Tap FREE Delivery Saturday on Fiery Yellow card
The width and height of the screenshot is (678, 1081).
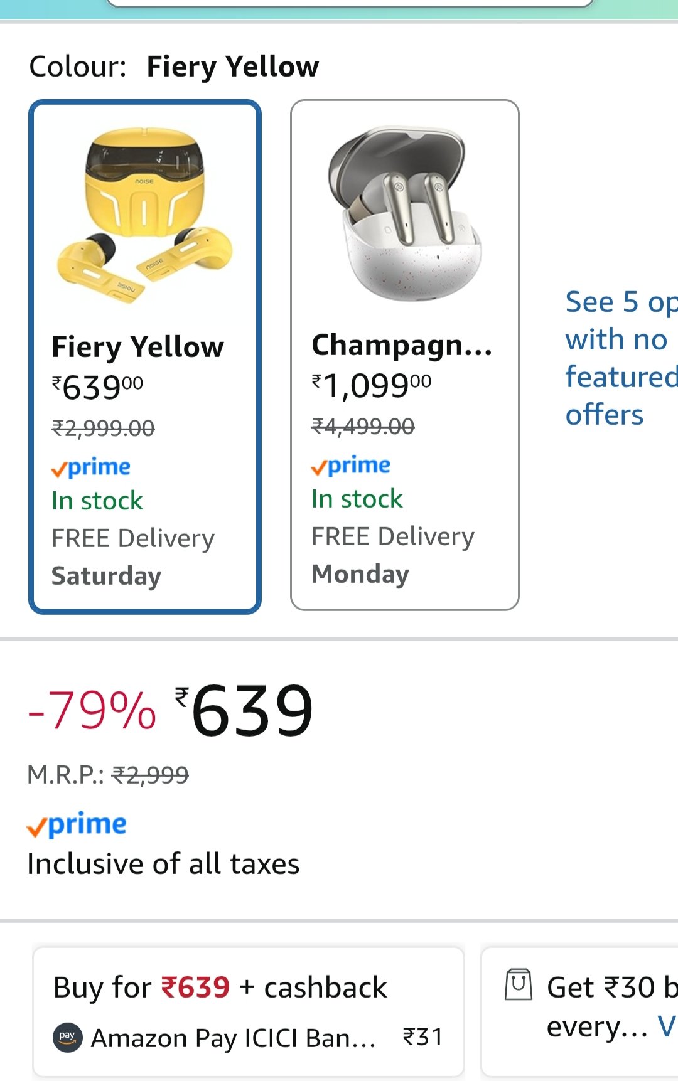pos(132,557)
